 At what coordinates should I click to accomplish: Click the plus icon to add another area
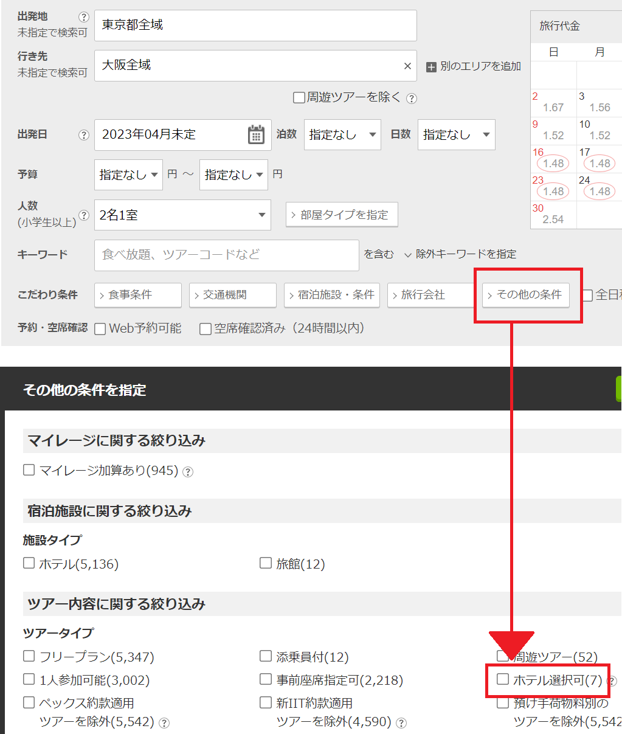coord(431,67)
